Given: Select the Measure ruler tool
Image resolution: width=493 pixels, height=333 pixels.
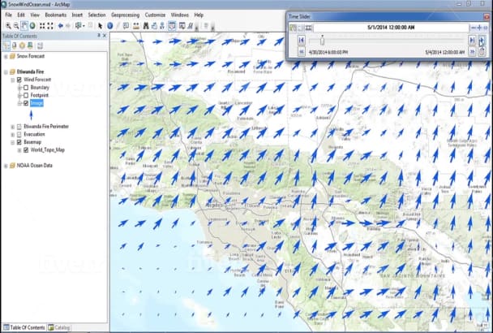Looking at the screenshot, I should pyautogui.click(x=136, y=26).
